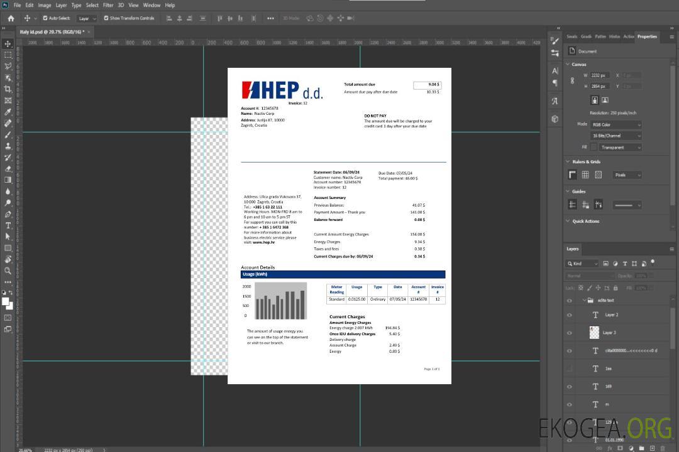Collapse the Quick Actions section
The height and width of the screenshot is (452, 679).
568,221
